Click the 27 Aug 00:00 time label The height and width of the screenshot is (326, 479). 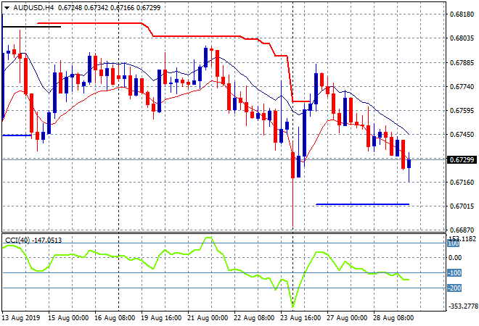click(347, 318)
